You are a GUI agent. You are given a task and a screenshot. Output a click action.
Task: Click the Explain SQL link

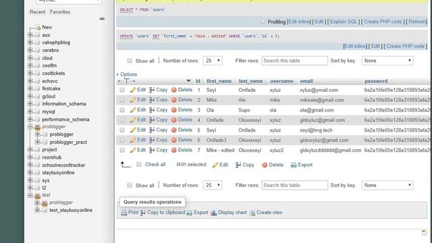344,22
